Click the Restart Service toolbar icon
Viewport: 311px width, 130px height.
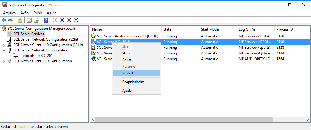[x=76, y=20]
